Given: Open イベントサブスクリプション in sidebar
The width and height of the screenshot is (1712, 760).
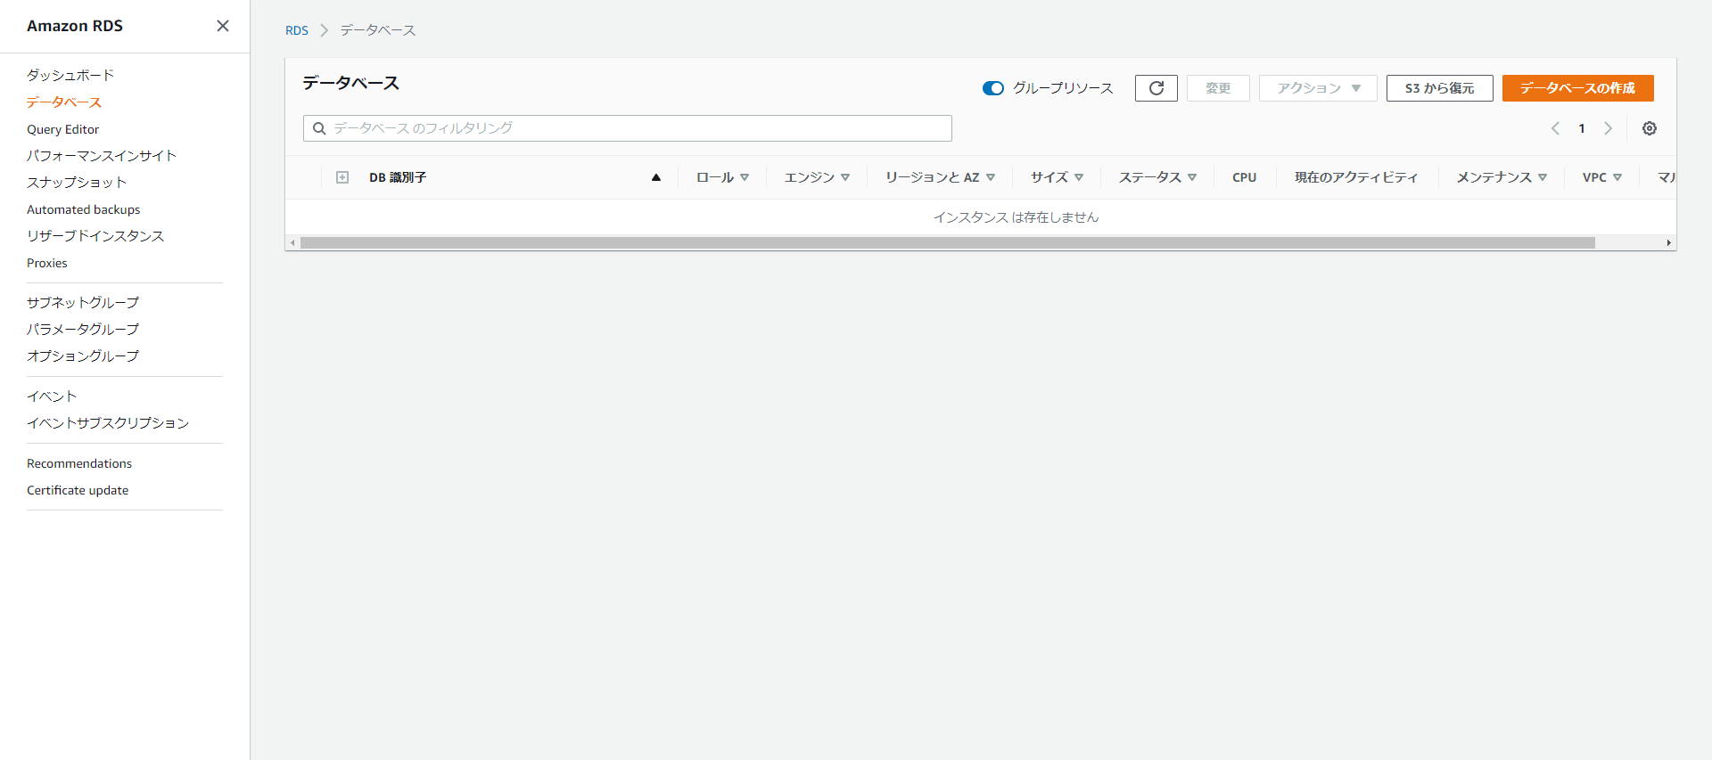Looking at the screenshot, I should 108,422.
